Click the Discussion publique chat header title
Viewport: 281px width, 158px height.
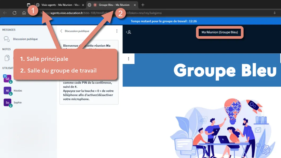pyautogui.click(x=77, y=31)
